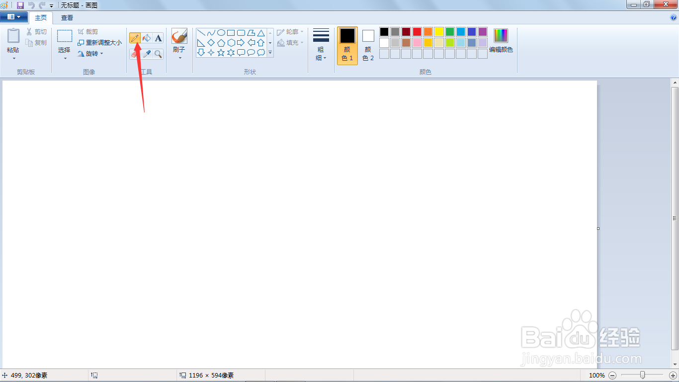Image resolution: width=679 pixels, height=382 pixels.
Task: Switch to the 查看 tab
Action: point(67,18)
